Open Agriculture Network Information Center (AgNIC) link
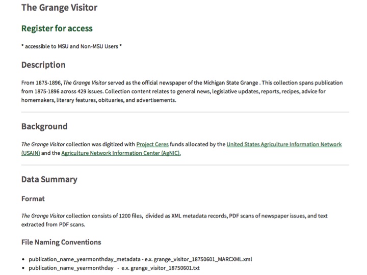The height and width of the screenshot is (275, 367). point(121,153)
